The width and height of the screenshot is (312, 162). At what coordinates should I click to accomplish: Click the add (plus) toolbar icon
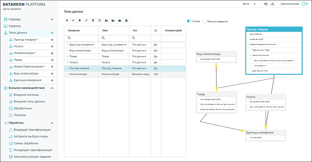click(x=66, y=20)
